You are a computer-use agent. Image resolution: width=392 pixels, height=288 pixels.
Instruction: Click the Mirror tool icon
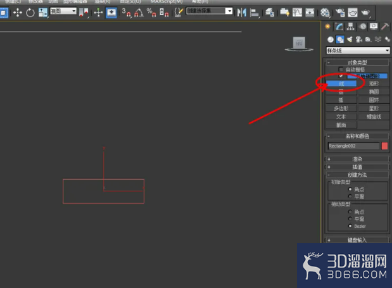[x=242, y=13]
